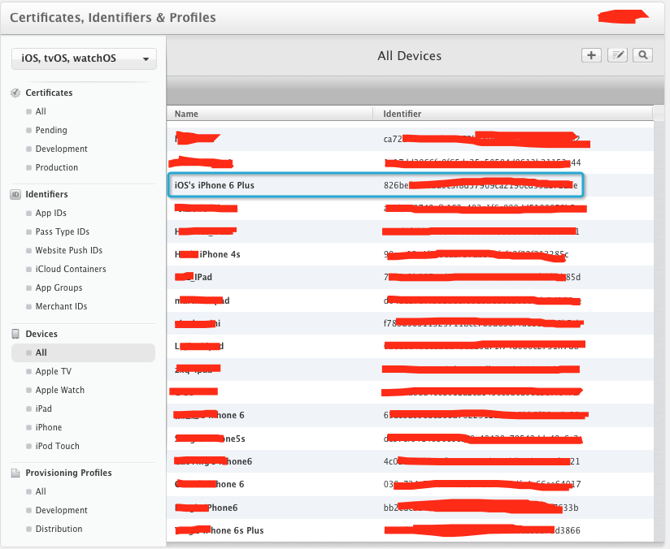Viewport: 670px width, 549px height.
Task: Click identifier starting with f78
Action: pyautogui.click(x=483, y=323)
